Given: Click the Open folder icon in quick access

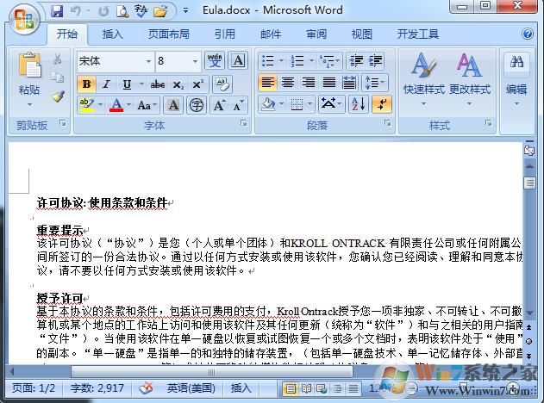Looking at the screenshot, I should click(160, 11).
